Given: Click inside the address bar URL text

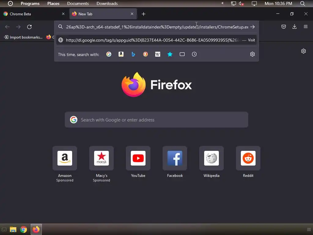Looking at the screenshot, I should tap(157, 27).
